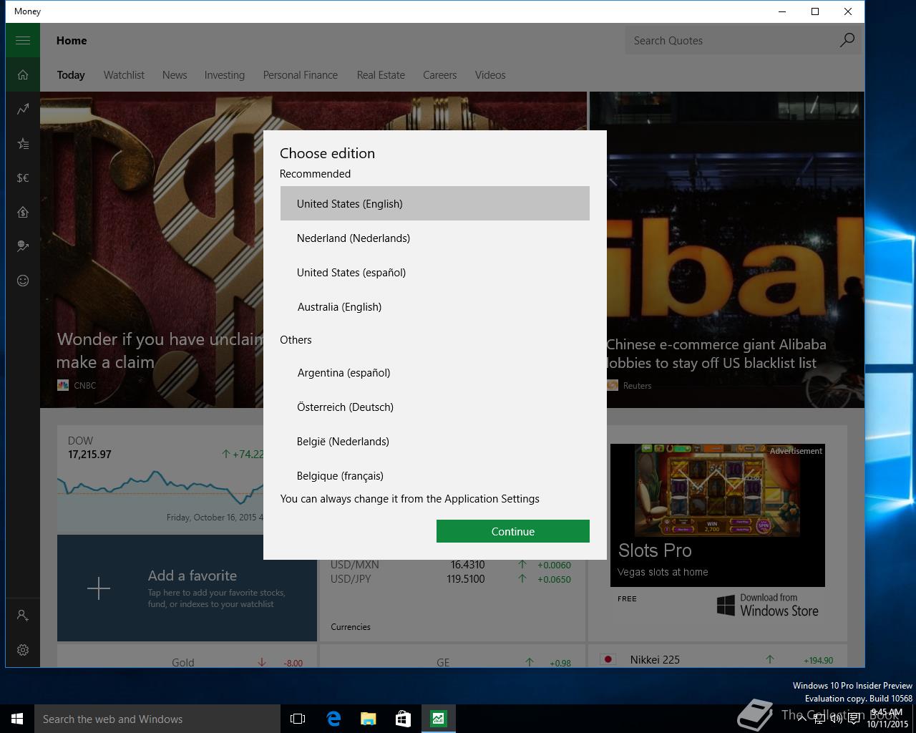Go to Home sidebar icon
The height and width of the screenshot is (733, 916).
(x=23, y=75)
